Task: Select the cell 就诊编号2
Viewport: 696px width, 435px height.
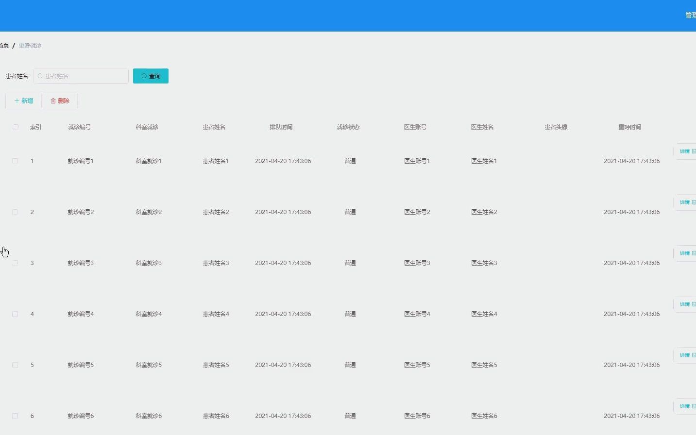Action: (x=81, y=212)
